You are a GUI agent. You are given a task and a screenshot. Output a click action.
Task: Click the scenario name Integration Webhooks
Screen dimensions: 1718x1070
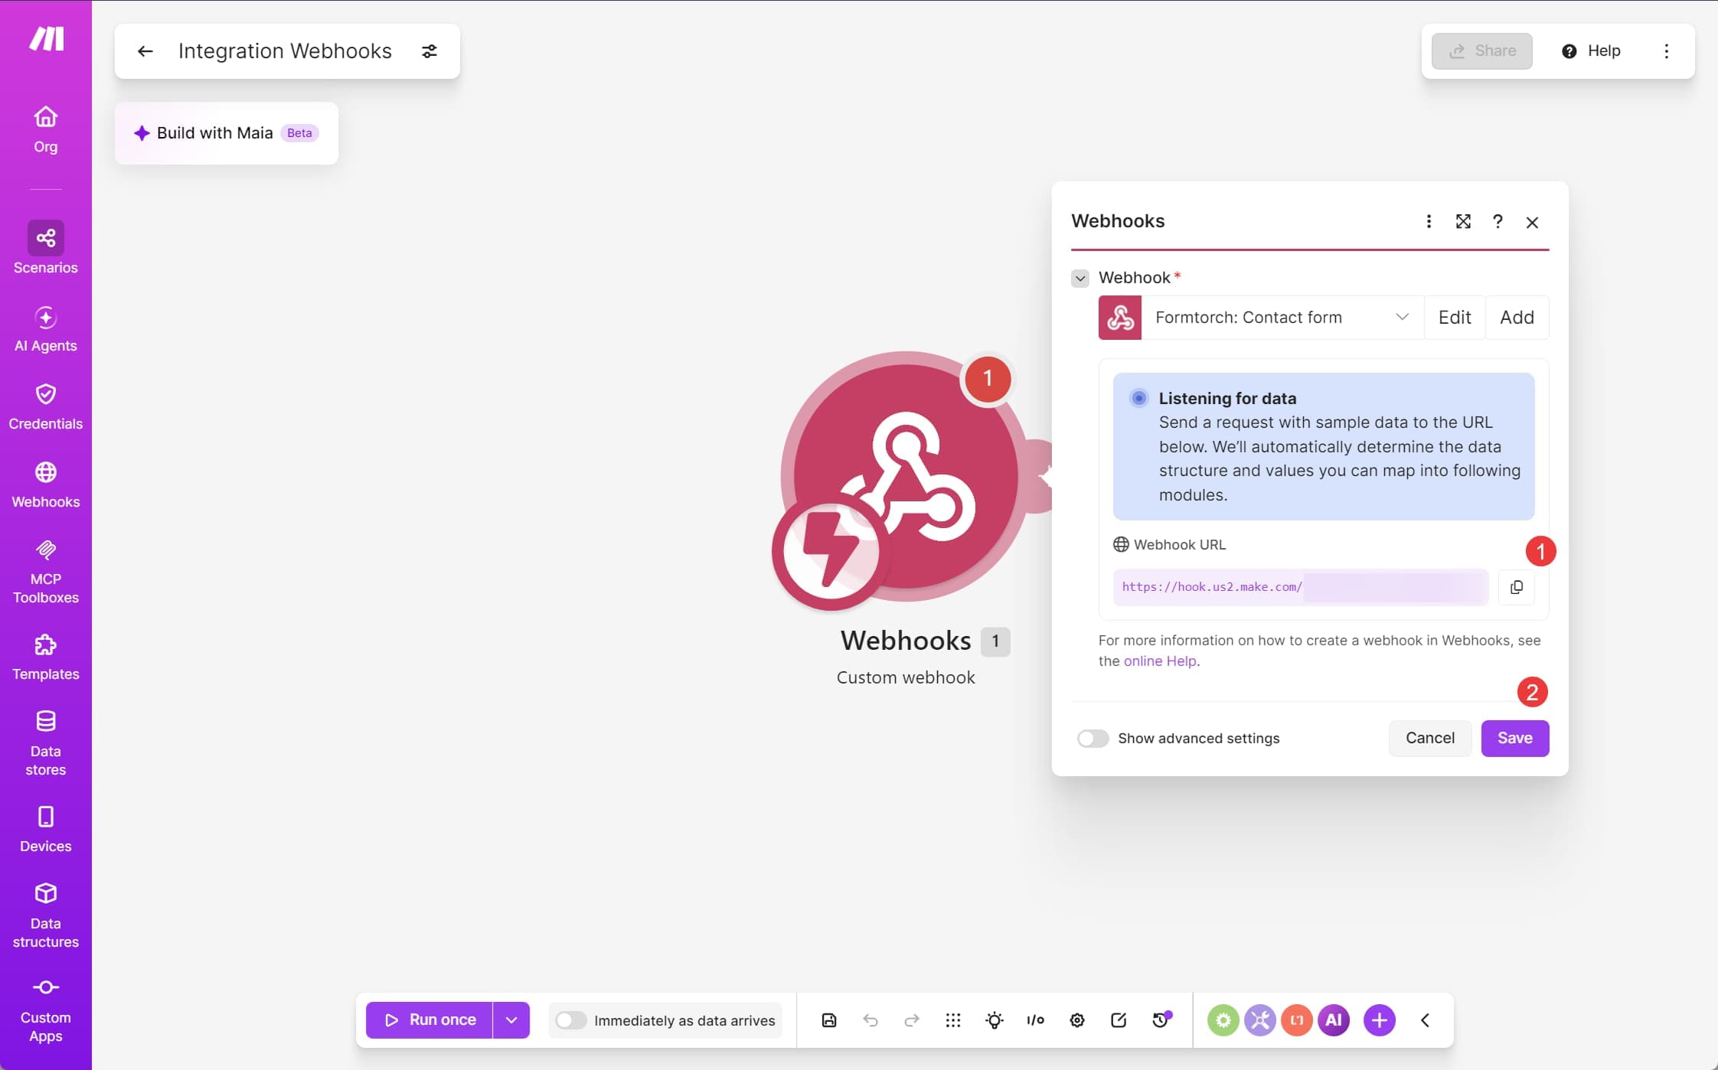point(285,51)
